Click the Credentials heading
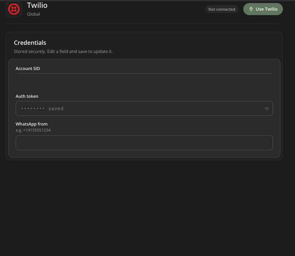 30,43
